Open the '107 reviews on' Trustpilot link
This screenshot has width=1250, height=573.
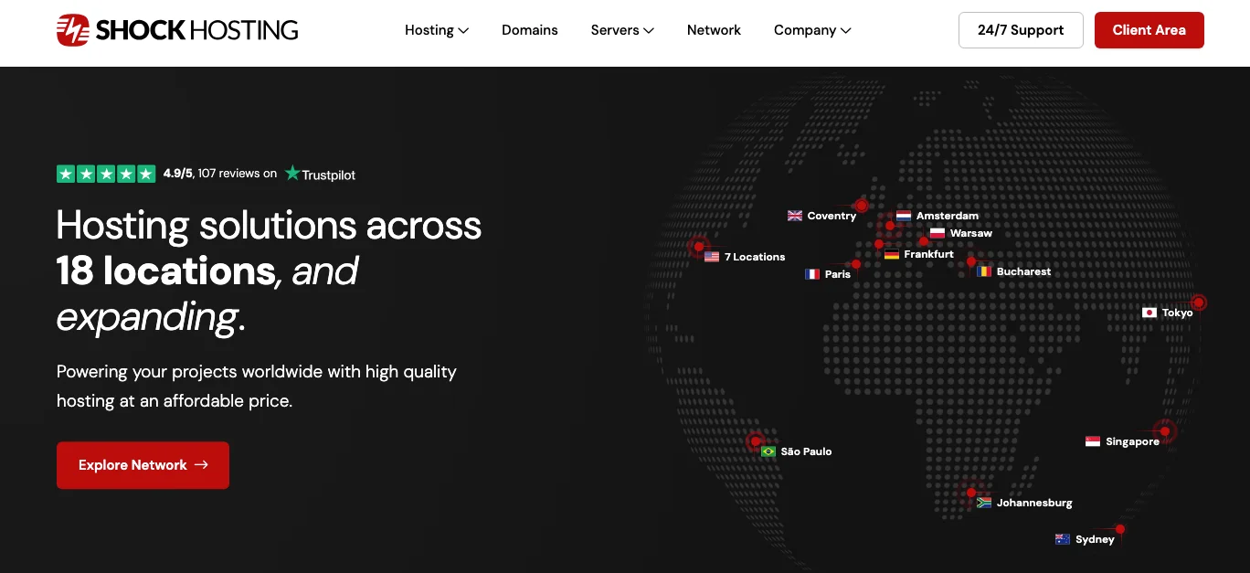tap(238, 174)
